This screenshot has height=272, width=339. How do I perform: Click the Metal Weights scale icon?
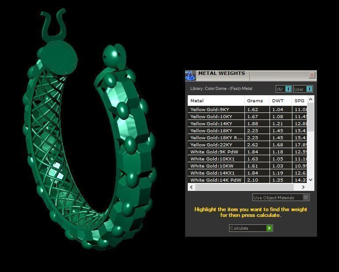pyautogui.click(x=190, y=76)
